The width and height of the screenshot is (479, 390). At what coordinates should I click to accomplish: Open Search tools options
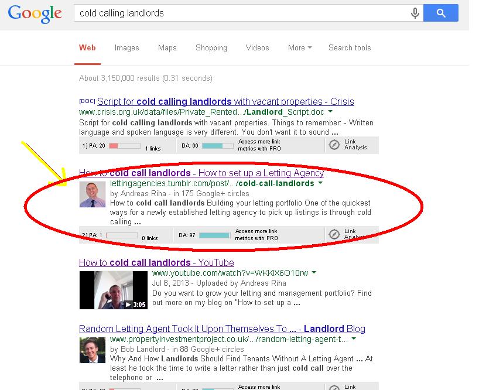(x=350, y=47)
